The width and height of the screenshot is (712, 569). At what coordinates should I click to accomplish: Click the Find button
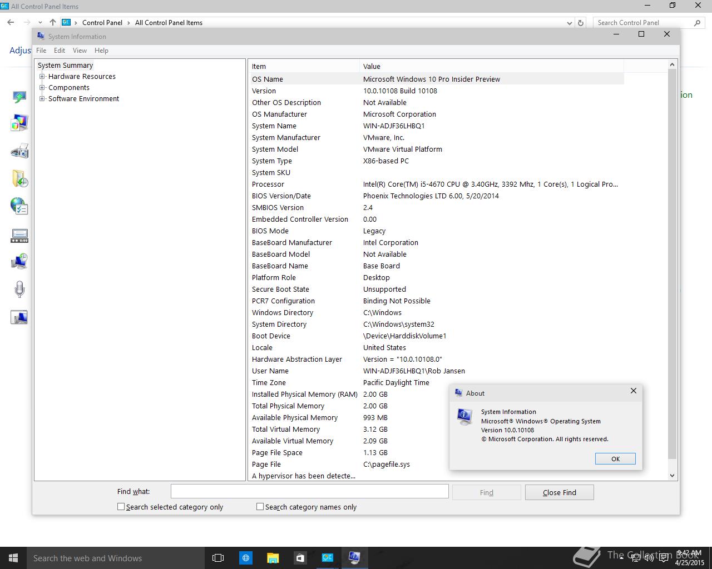click(487, 492)
